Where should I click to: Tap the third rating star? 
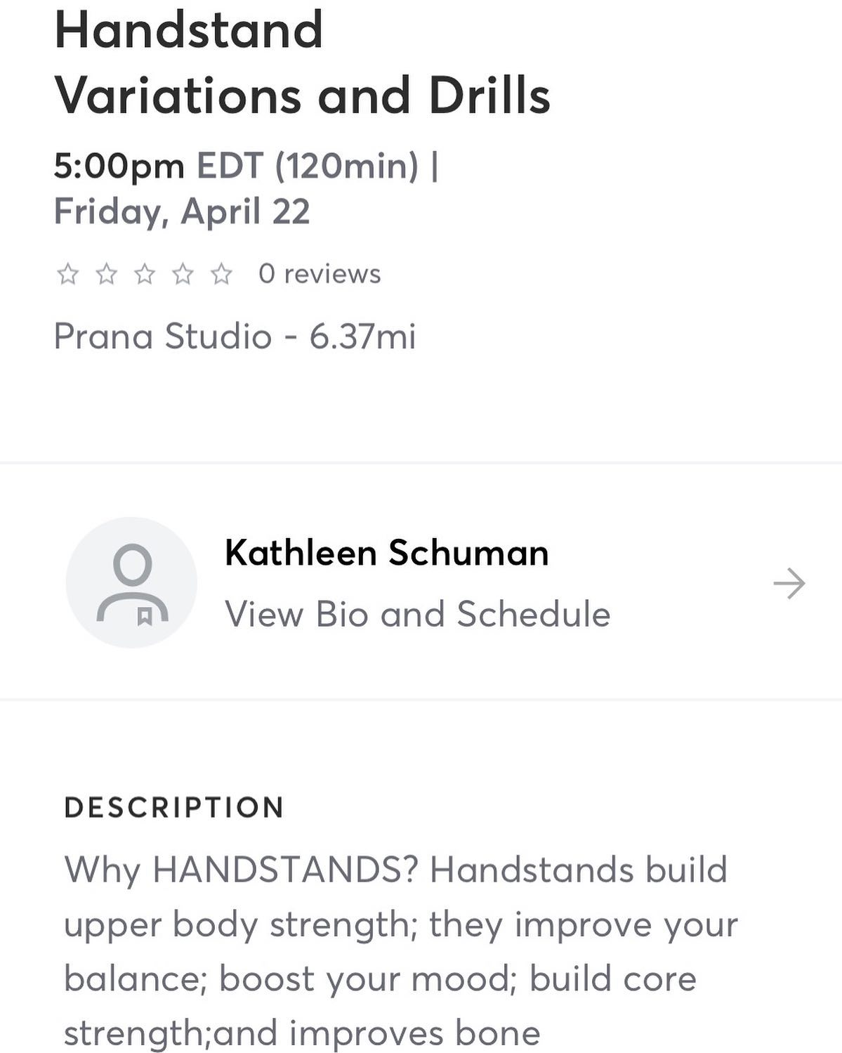[145, 274]
